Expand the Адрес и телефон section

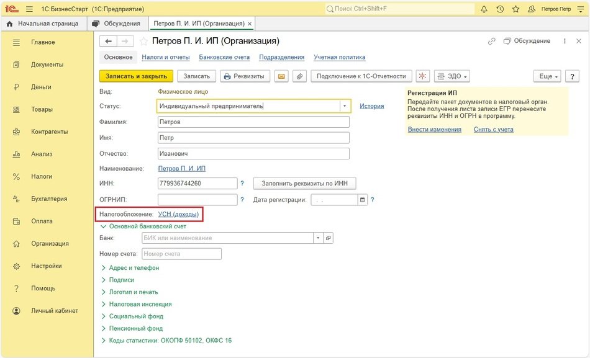134,268
